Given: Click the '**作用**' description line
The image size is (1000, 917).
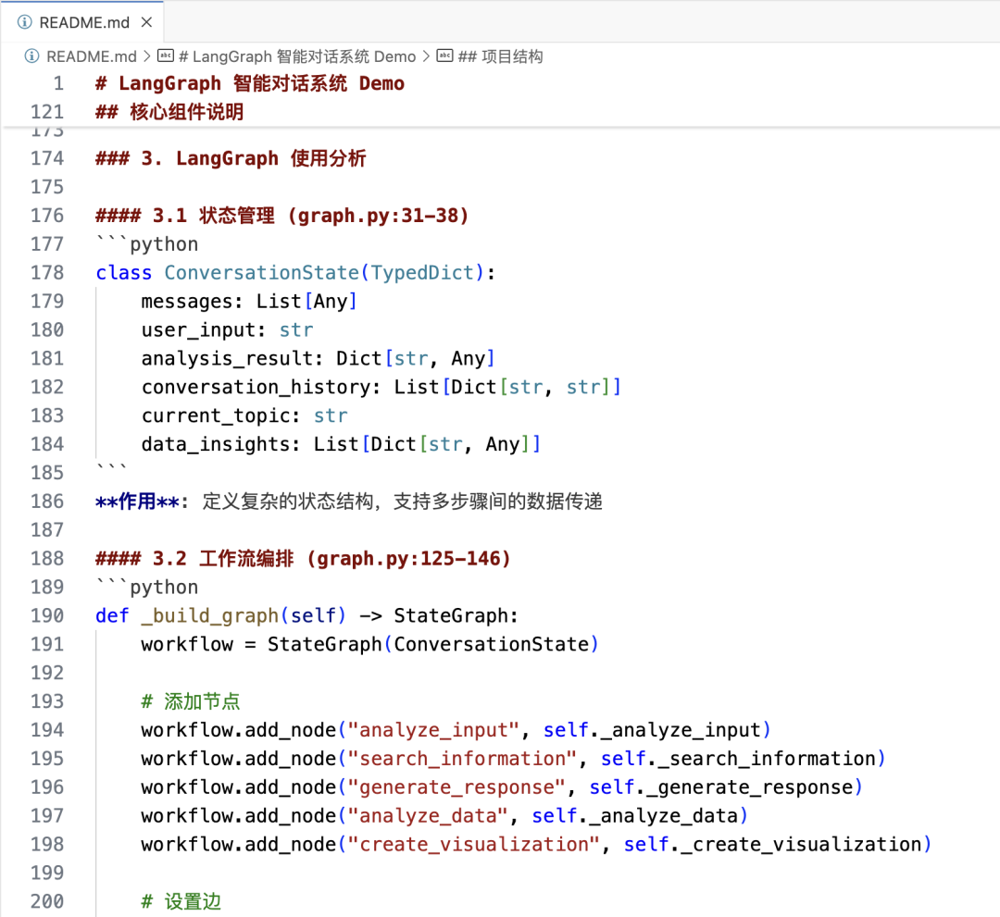Looking at the screenshot, I should (349, 502).
